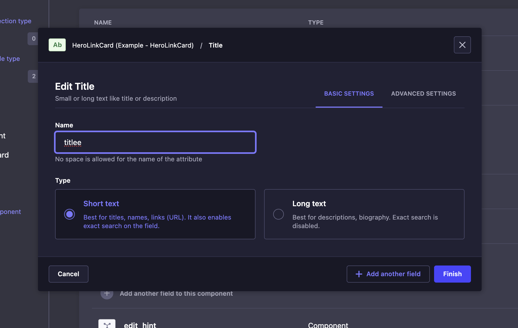Click the badge showing 2 in sidebar

[33, 76]
